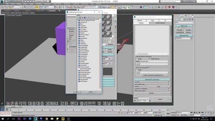This screenshot has width=215, height=121.
Task: Toggle Enable under Selected Element Parameters
Action: click(x=137, y=59)
